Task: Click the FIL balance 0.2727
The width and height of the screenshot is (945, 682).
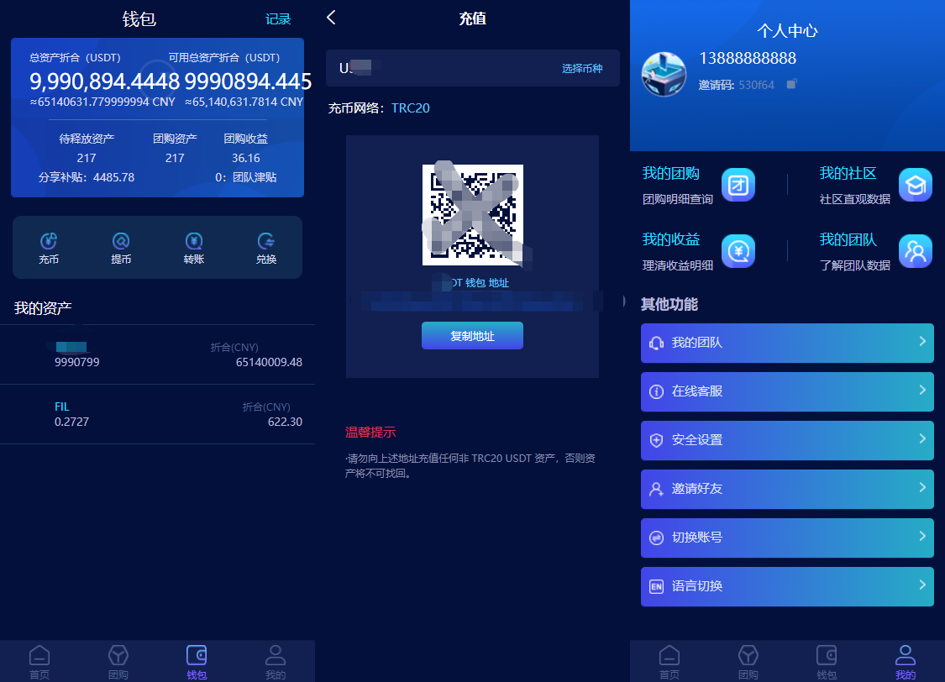Action: tap(71, 422)
